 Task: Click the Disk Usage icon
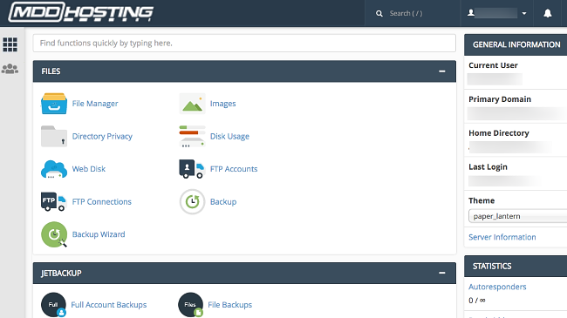[x=193, y=136]
